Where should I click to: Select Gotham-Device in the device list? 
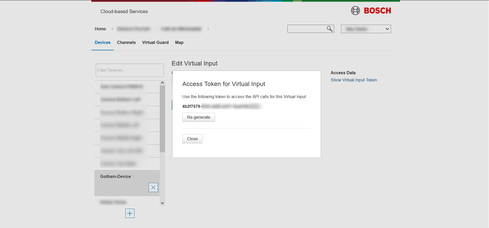coord(115,177)
